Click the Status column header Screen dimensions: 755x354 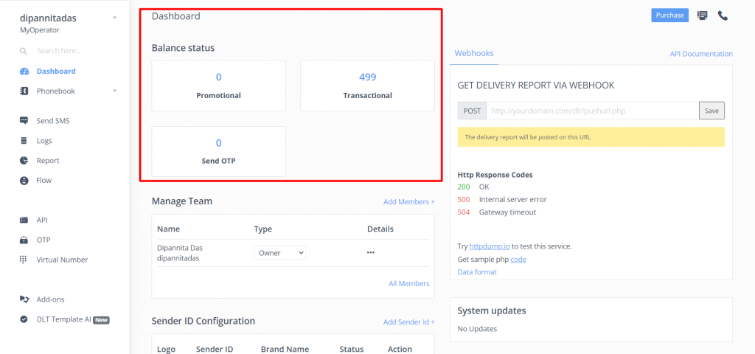(x=352, y=349)
